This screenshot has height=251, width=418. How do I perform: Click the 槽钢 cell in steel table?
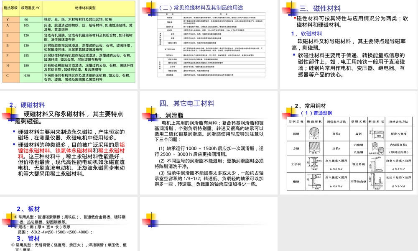[296, 182]
